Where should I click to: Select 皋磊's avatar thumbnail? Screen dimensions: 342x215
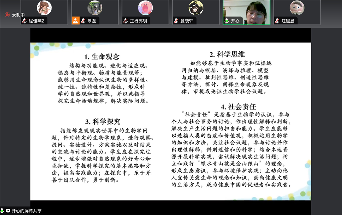pos(95,8)
